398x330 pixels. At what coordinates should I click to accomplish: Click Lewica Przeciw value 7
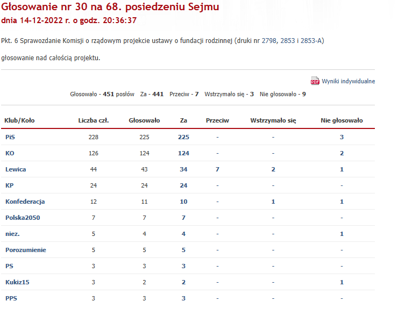[x=217, y=169]
